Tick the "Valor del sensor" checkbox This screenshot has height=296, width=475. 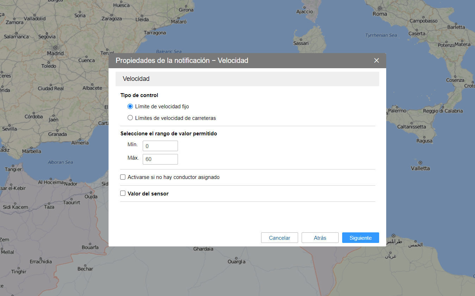(123, 193)
